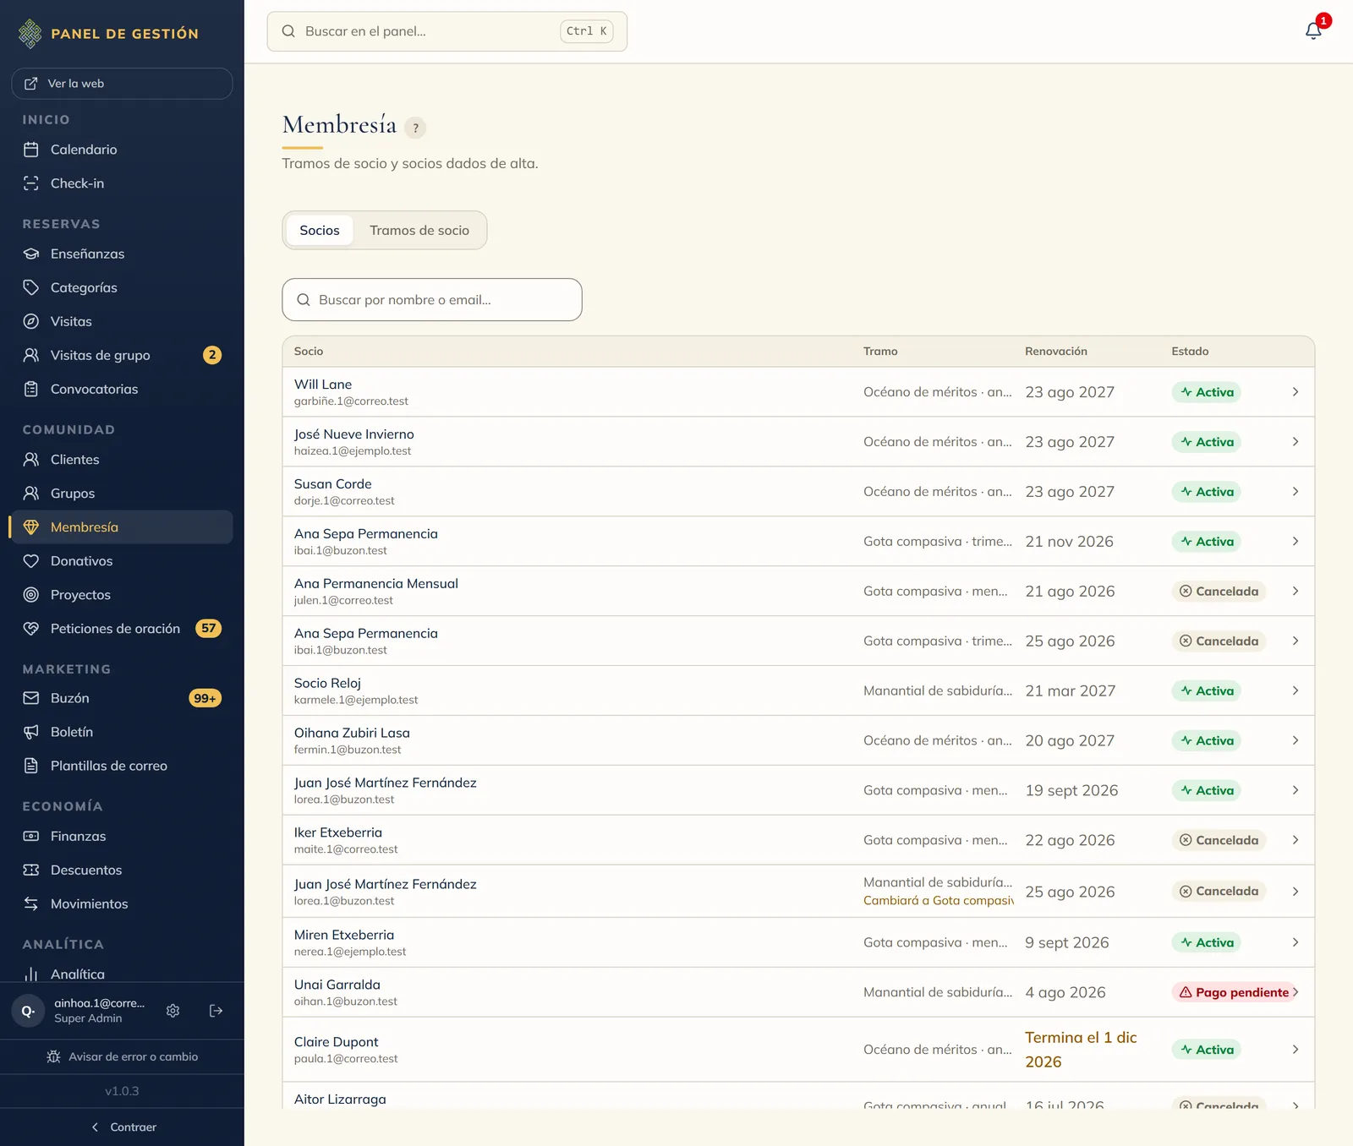
Task: Focus the Buscar por nombre o email field
Action: (432, 300)
